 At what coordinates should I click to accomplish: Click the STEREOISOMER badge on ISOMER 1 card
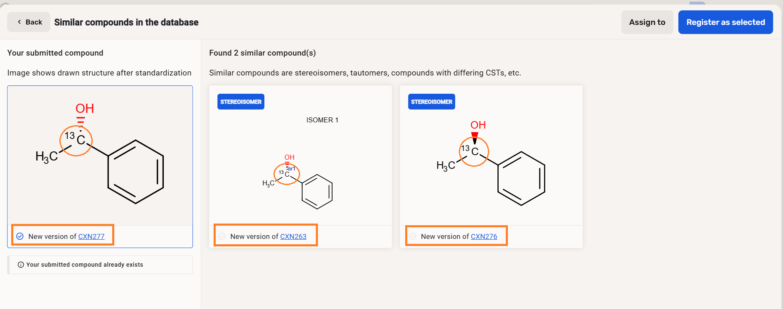[241, 102]
